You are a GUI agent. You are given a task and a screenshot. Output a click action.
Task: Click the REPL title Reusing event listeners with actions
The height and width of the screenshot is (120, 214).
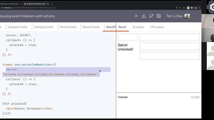tap(27, 16)
